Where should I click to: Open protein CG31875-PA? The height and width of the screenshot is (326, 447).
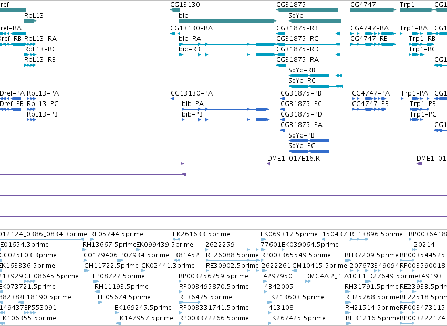coord(302,125)
